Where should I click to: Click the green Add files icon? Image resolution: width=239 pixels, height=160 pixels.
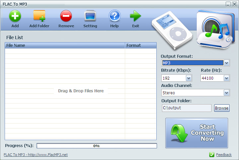coord(15,16)
